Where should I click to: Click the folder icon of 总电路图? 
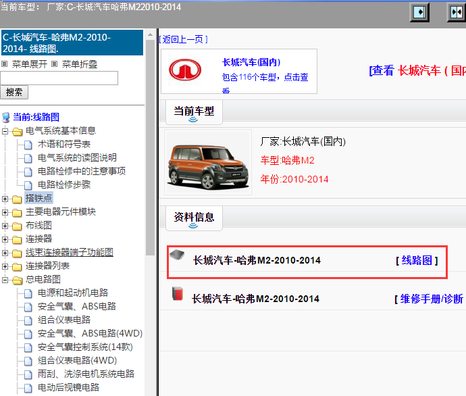[18, 280]
